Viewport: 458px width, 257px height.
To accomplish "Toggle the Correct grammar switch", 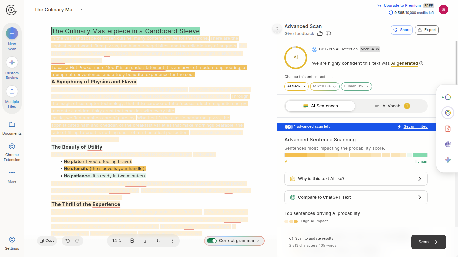I will point(212,241).
